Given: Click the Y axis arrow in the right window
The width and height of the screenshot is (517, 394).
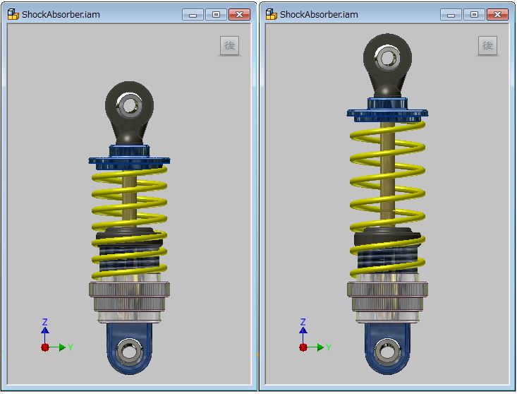Looking at the screenshot, I should point(320,347).
